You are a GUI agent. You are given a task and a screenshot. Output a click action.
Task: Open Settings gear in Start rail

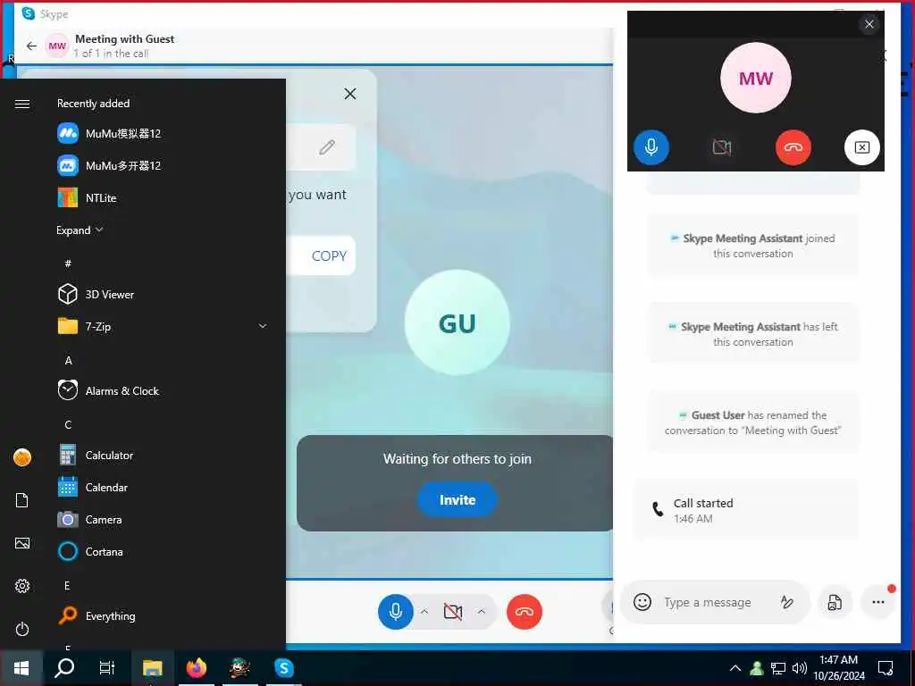click(22, 586)
